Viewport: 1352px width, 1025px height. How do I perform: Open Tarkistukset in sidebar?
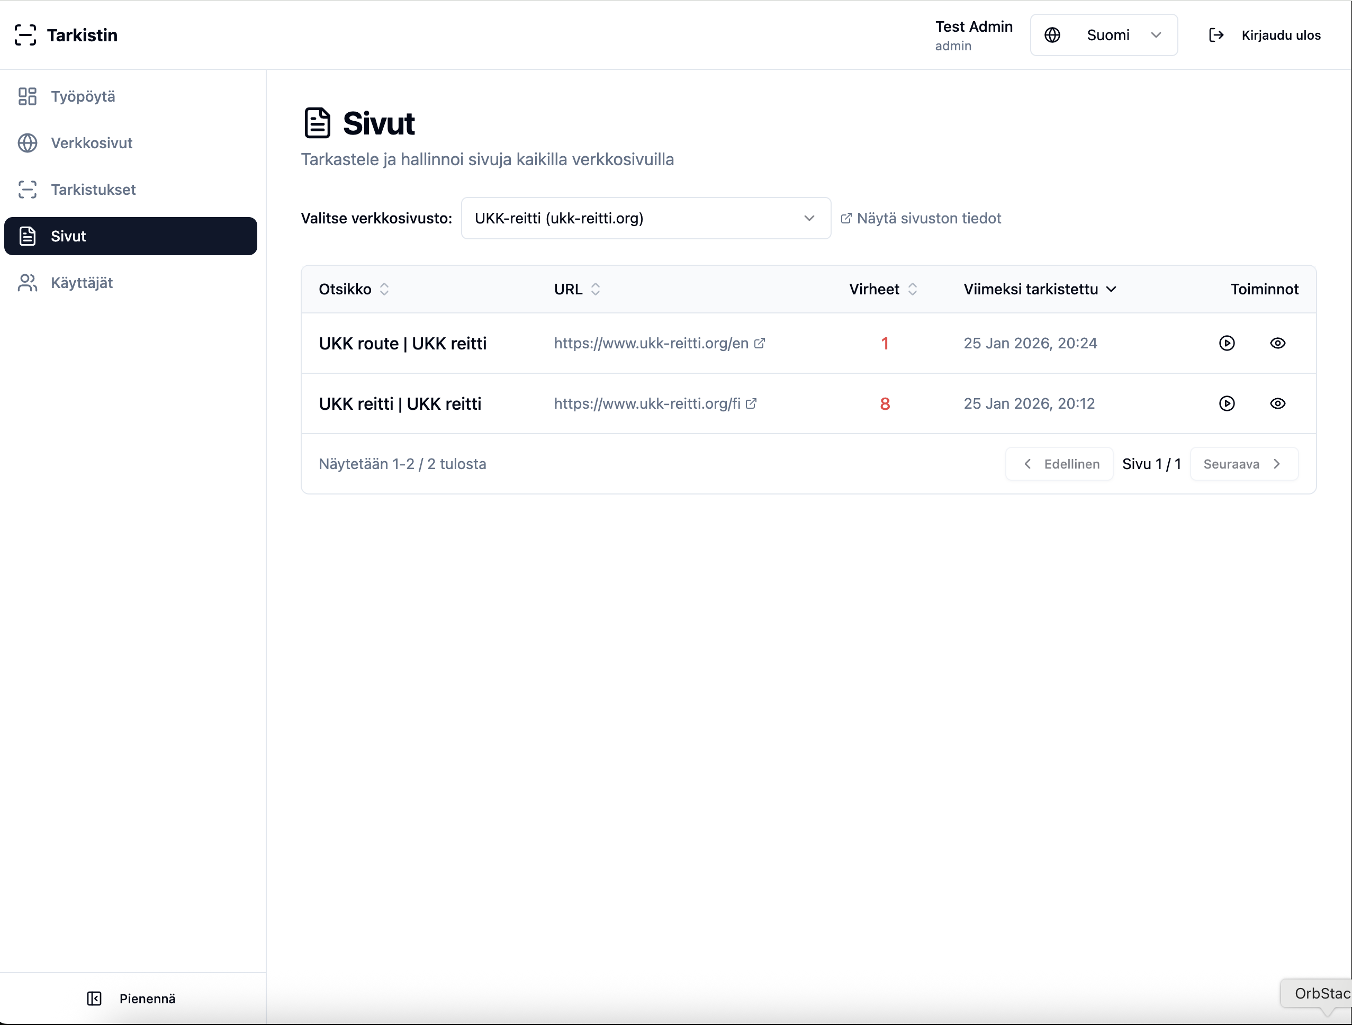click(93, 190)
